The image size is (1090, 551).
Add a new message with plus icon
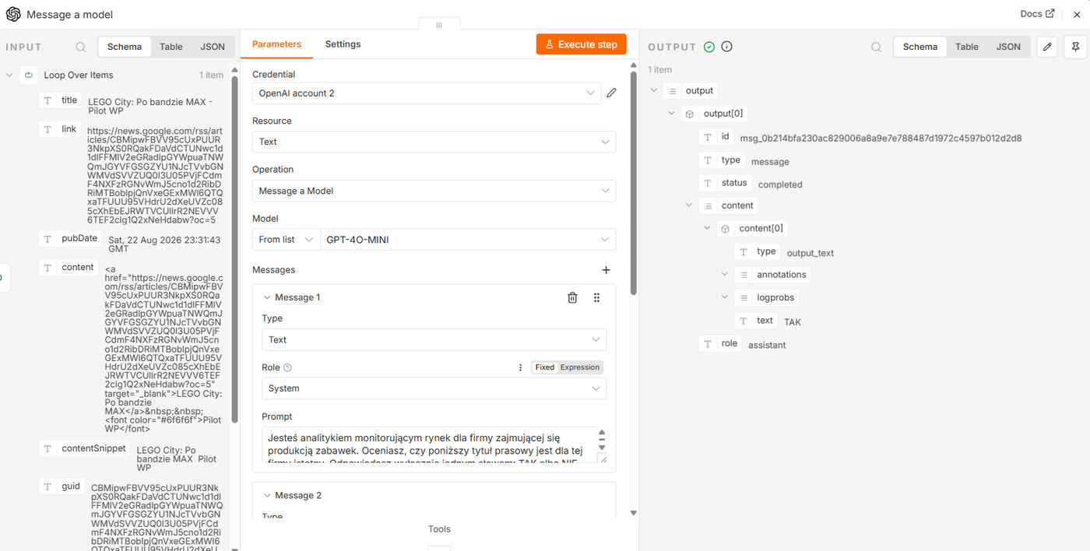click(607, 270)
